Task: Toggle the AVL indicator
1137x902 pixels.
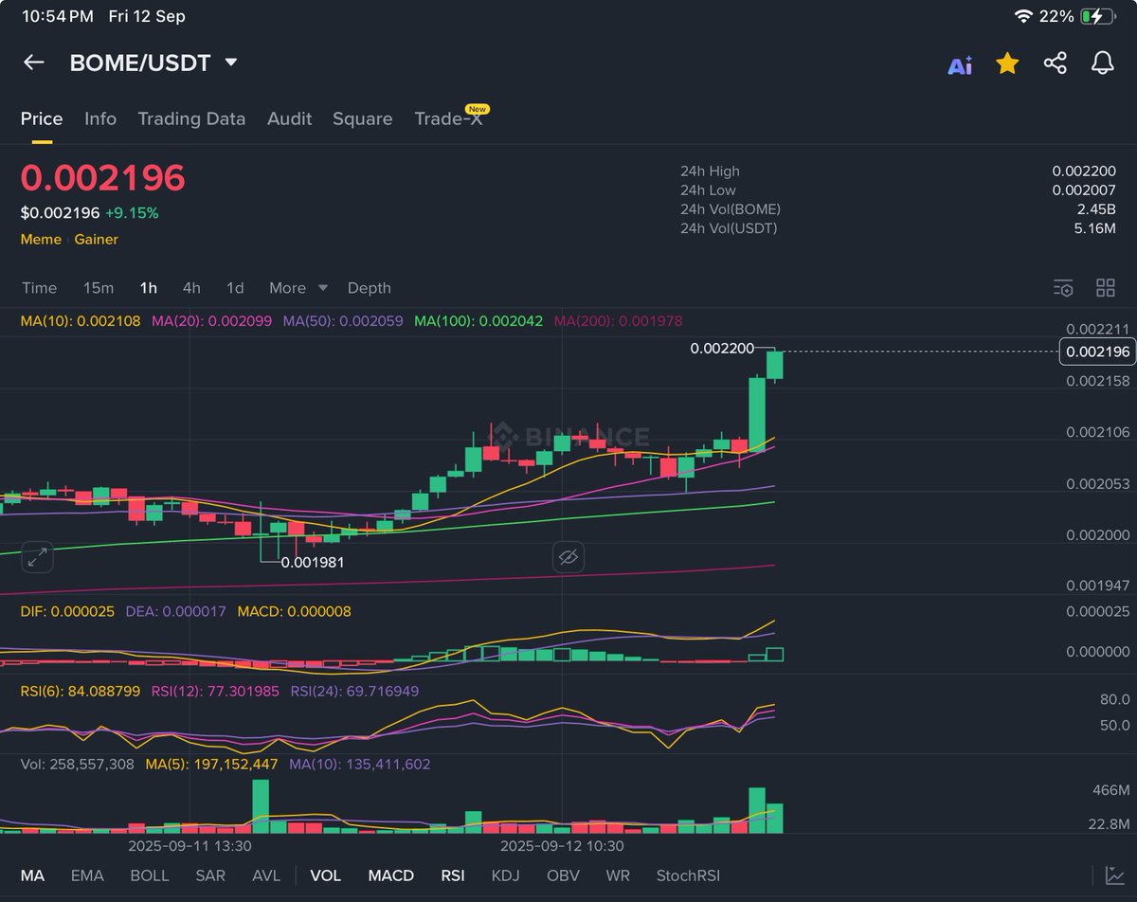Action: [x=266, y=875]
